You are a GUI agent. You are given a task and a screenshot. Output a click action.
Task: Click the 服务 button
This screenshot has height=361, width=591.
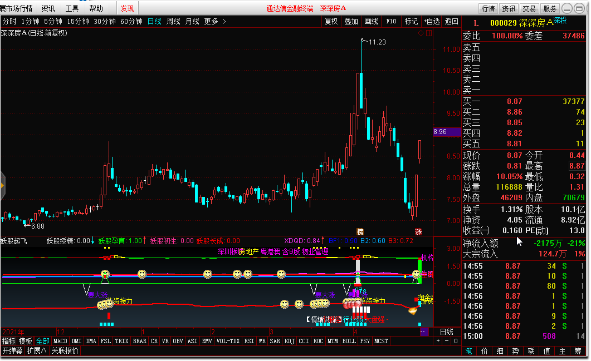pos(550,8)
